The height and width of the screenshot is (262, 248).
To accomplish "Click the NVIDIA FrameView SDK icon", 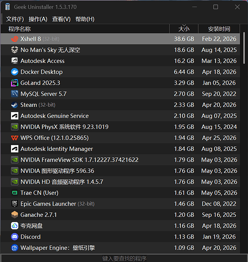I will pyautogui.click(x=15, y=160).
